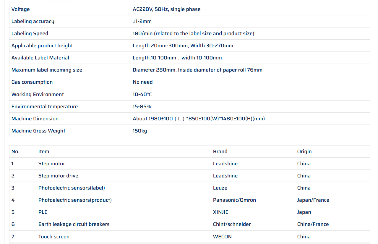Select the '150kg' gross weight value

pos(140,131)
